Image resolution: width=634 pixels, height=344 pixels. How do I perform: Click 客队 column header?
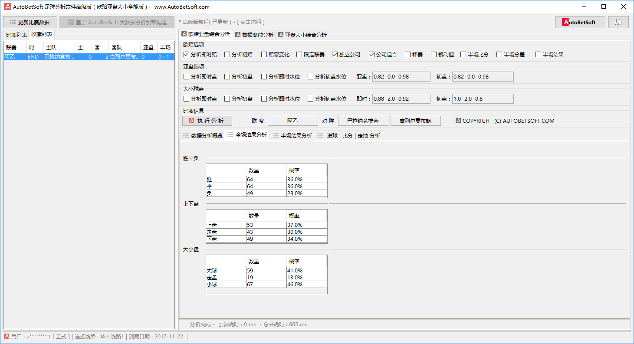pos(125,47)
